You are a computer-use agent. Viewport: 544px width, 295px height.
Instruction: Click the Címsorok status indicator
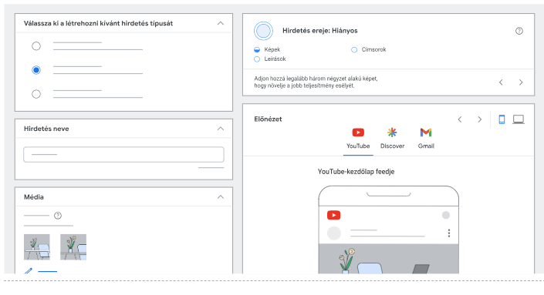(x=354, y=49)
